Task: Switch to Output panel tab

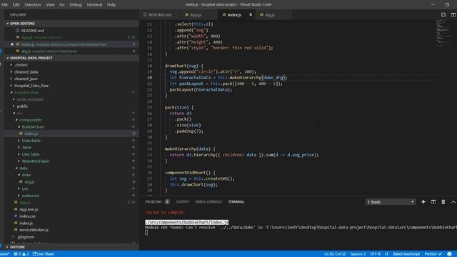Action: 183,201
